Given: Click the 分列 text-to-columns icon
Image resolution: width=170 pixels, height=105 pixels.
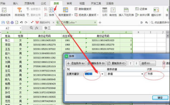Looking at the screenshot, I should 105,10.
